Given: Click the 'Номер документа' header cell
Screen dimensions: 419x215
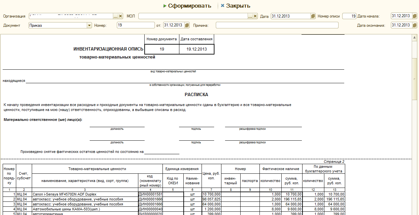Looking at the screenshot, I should point(162,39).
